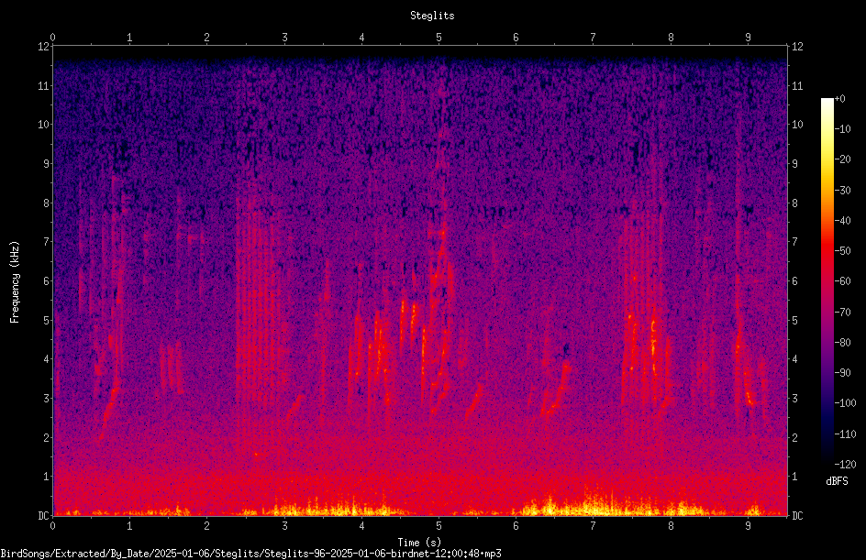This screenshot has height=560, width=866.
Task: Click the mp3 file path text at bottom
Action: 250,554
